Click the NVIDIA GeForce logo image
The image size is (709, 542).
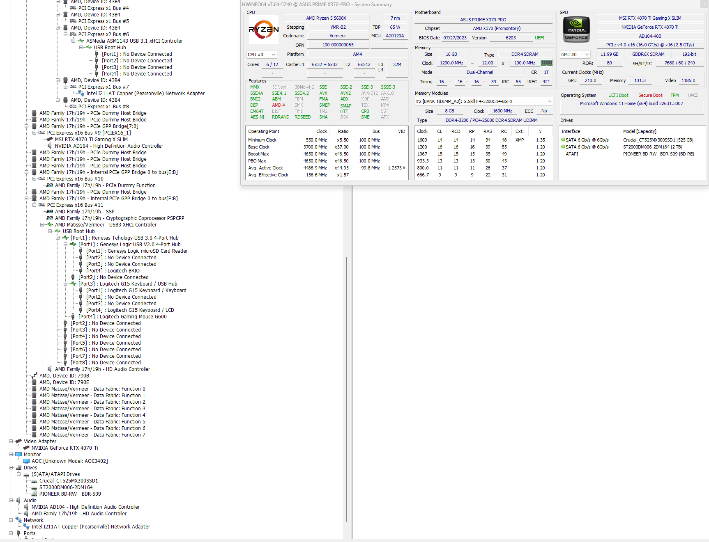[x=576, y=30]
